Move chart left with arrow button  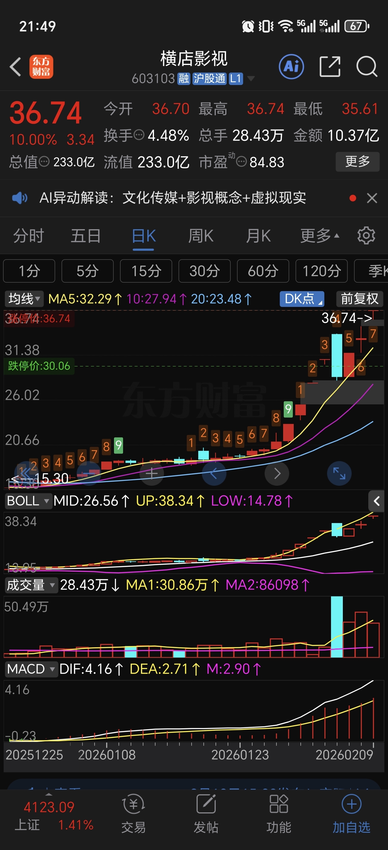pos(214,474)
